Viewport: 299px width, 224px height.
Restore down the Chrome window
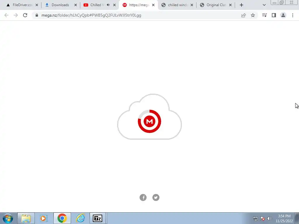click(281, 3)
